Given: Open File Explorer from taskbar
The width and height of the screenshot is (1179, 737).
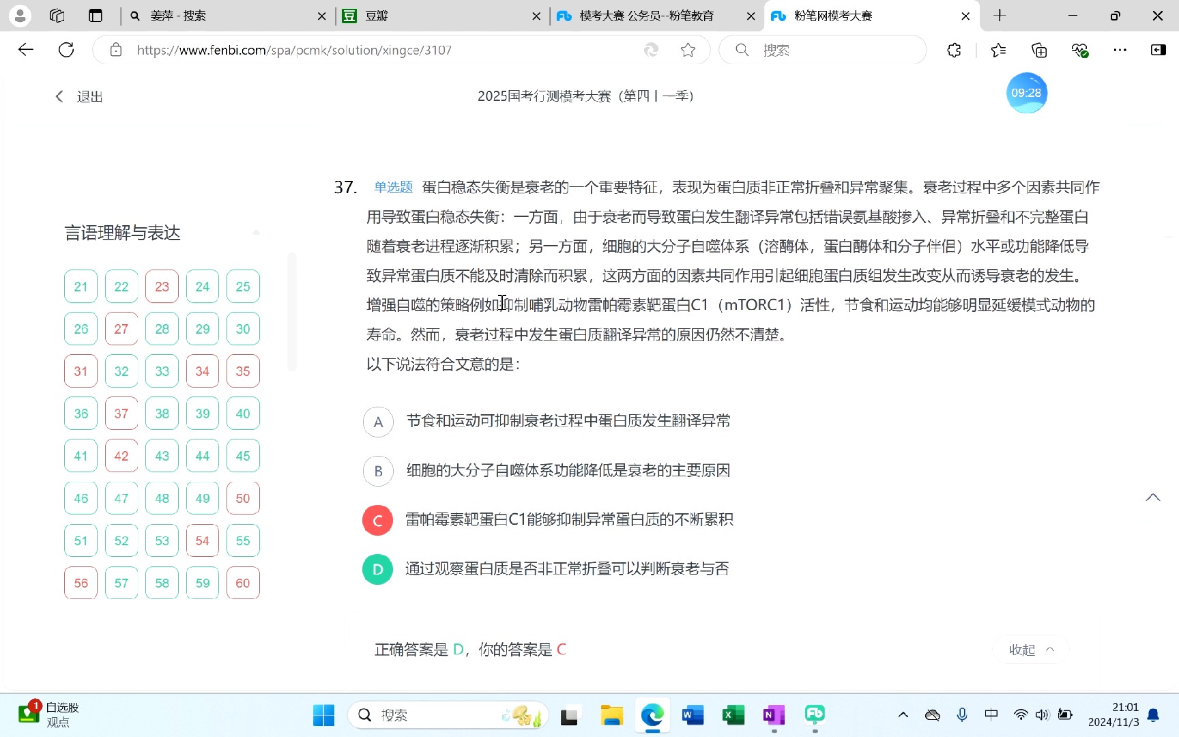Looking at the screenshot, I should [611, 715].
